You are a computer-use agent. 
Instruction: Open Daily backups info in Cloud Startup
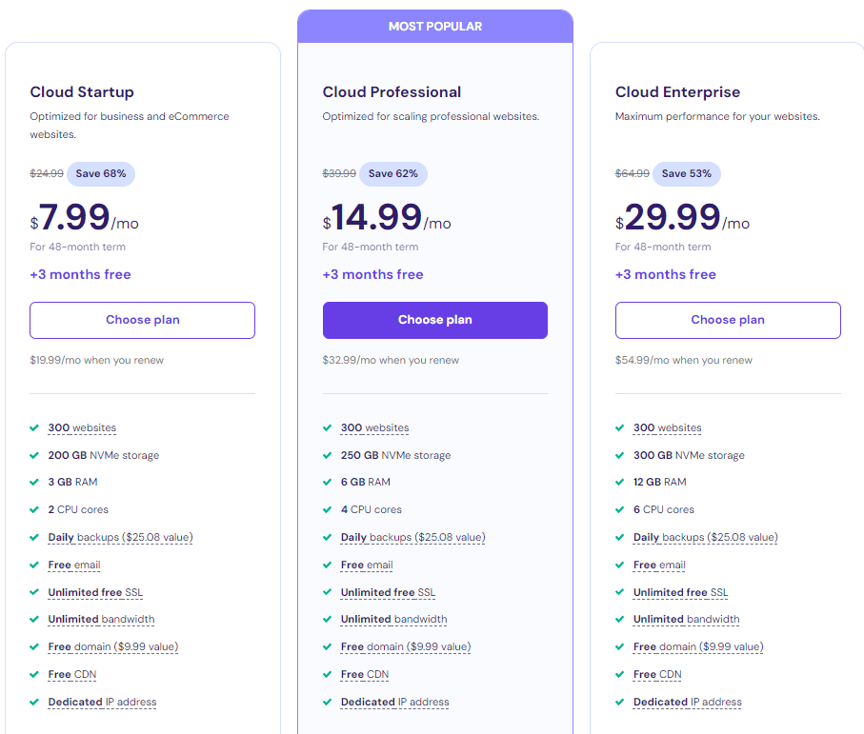[x=120, y=538]
